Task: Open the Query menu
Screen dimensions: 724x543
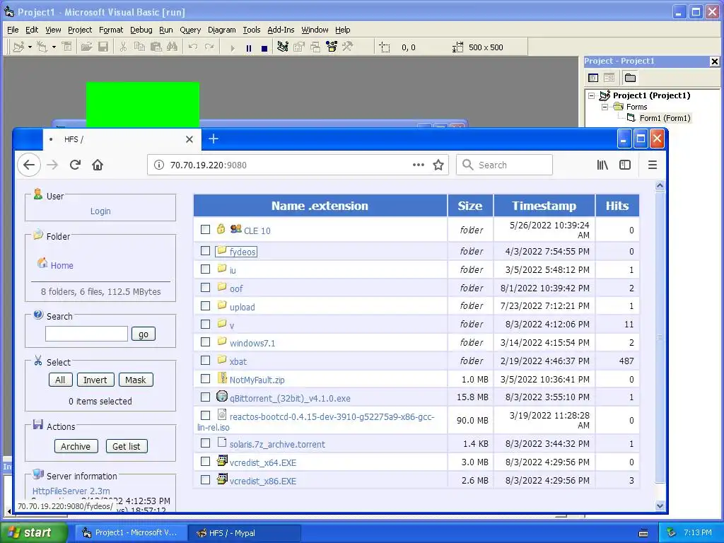Action: point(190,30)
